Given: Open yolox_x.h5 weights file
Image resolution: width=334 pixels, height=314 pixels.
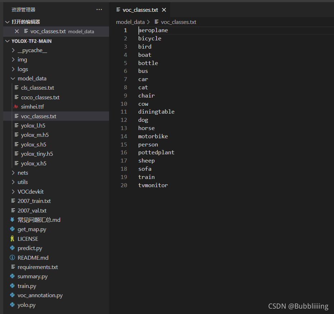Looking at the screenshot, I should (x=34, y=164).
